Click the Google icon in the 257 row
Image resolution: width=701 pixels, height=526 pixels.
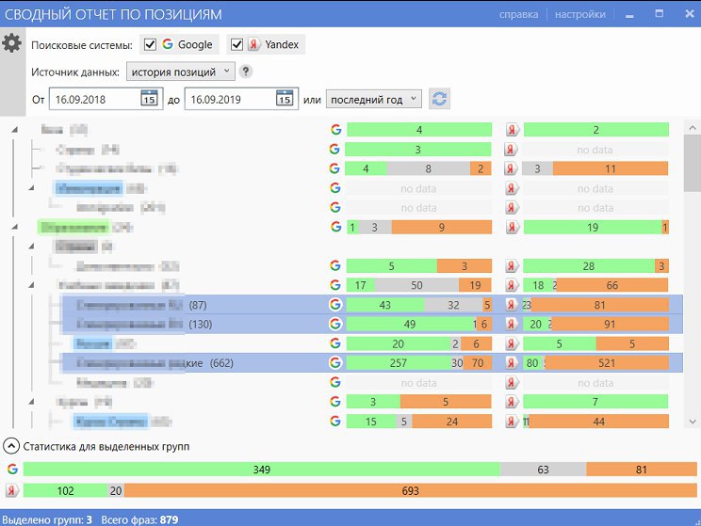click(335, 362)
